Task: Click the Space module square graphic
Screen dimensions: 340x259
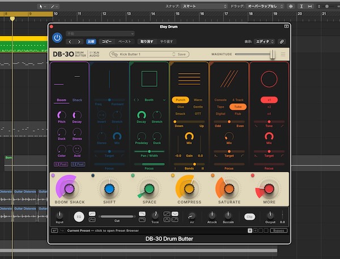Action: 149,79
